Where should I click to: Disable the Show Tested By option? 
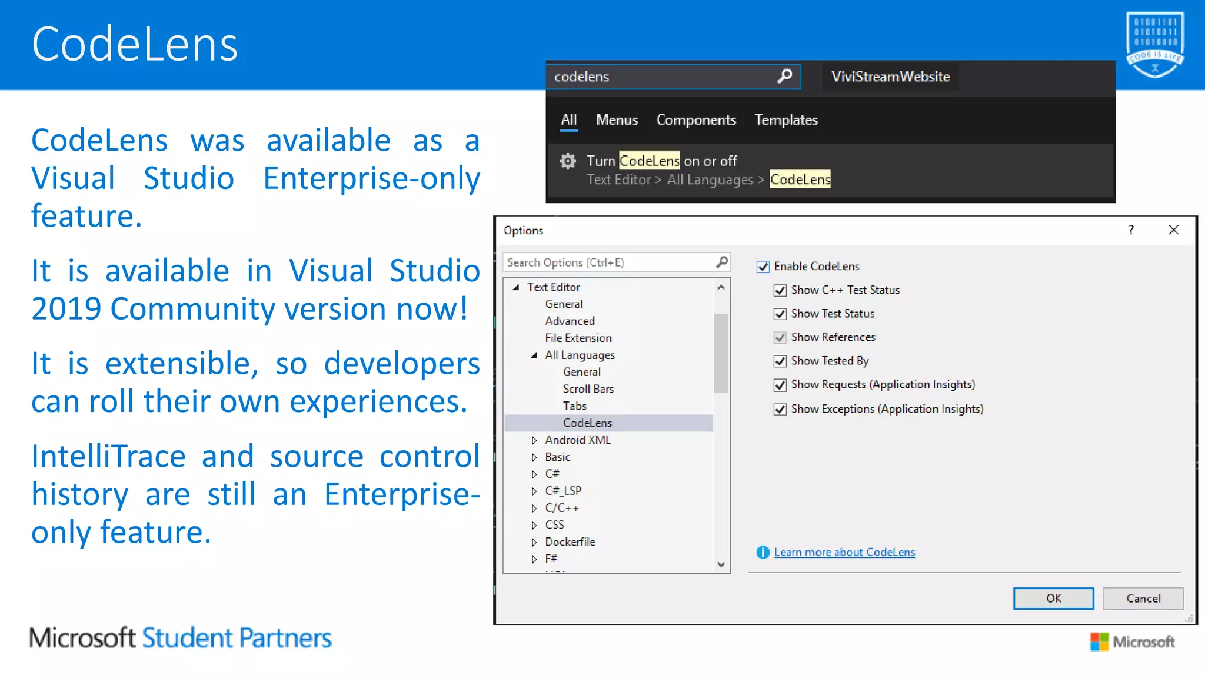pyautogui.click(x=780, y=361)
